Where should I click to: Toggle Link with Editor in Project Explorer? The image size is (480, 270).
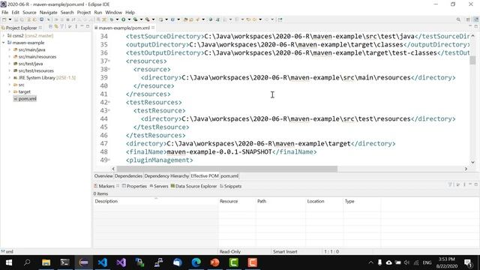[56, 27]
